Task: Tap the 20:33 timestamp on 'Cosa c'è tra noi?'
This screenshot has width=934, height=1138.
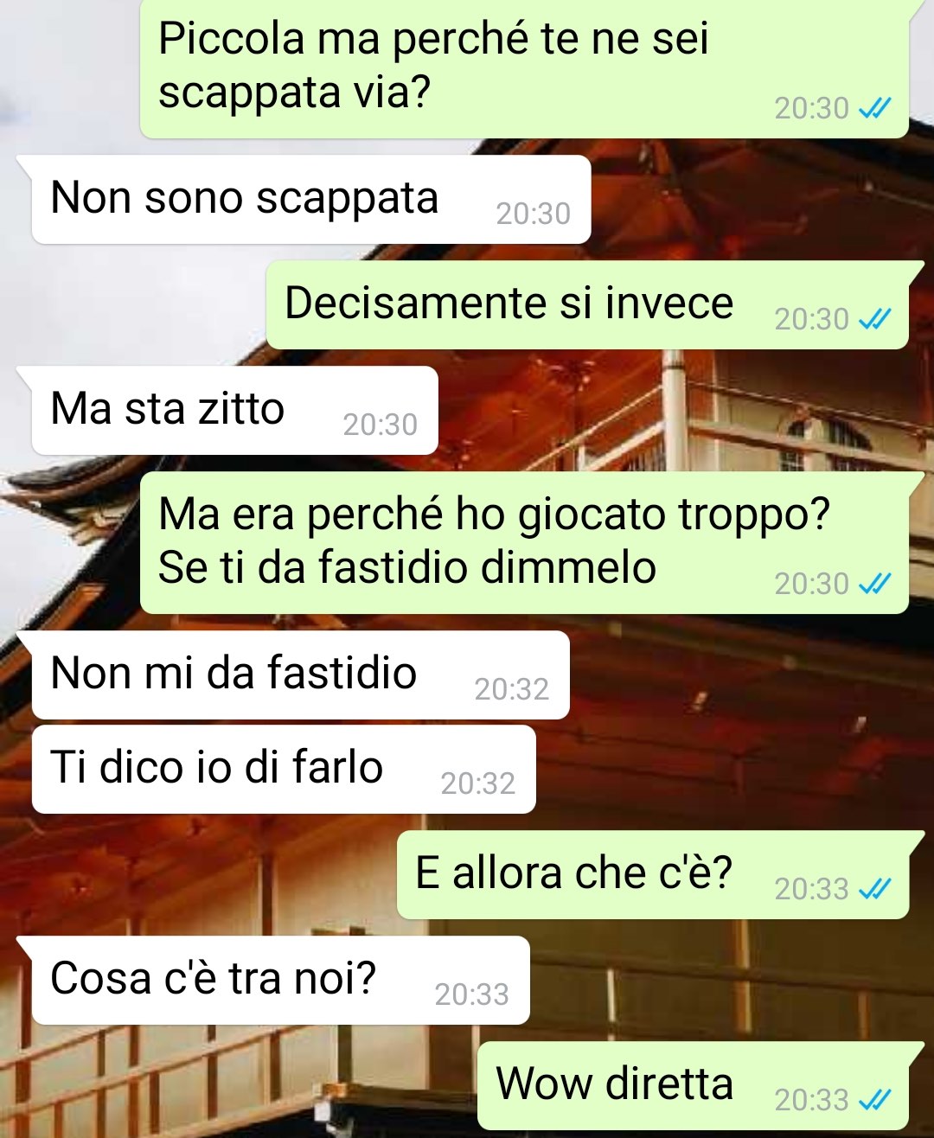Action: point(472,994)
